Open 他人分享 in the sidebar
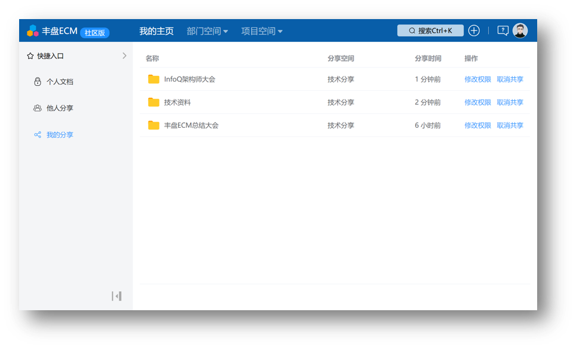Screen dimensions: 576x349 tap(60, 108)
